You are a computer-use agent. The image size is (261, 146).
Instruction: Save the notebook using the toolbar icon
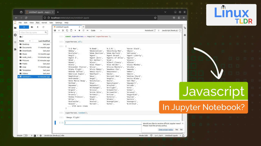[x=55, y=30]
